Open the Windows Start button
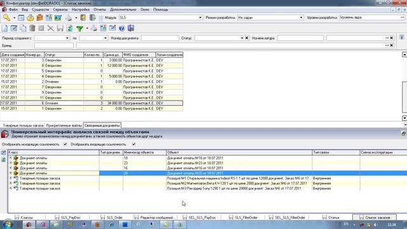The width and height of the screenshot is (407, 229). (x=8, y=225)
